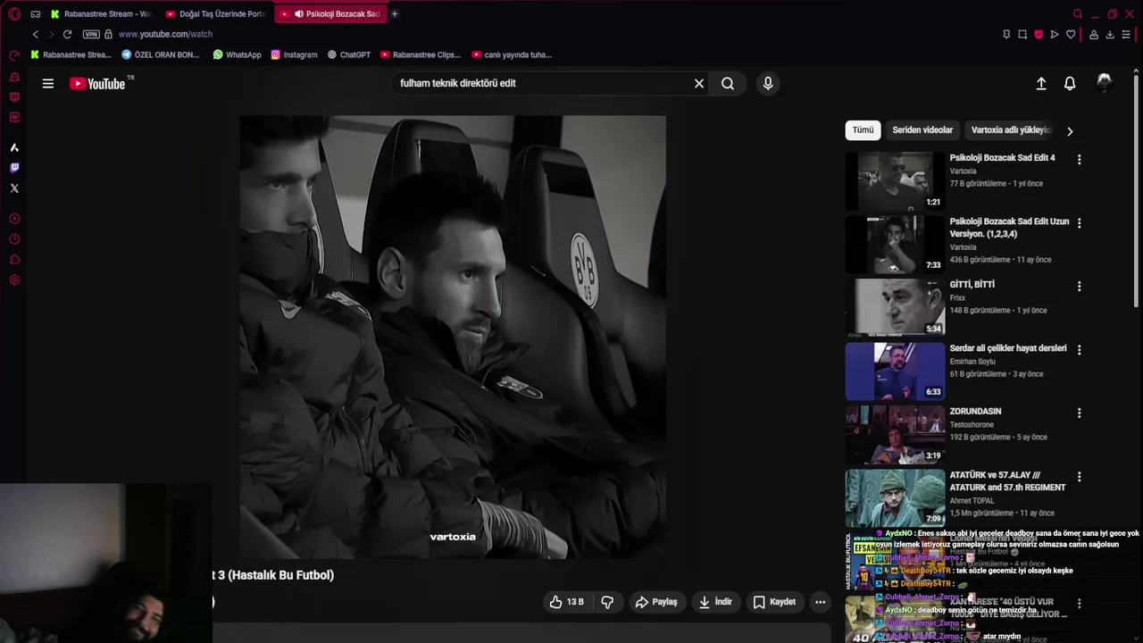The width and height of the screenshot is (1143, 643).
Task: Select the Tümü filter chip
Action: point(863,130)
